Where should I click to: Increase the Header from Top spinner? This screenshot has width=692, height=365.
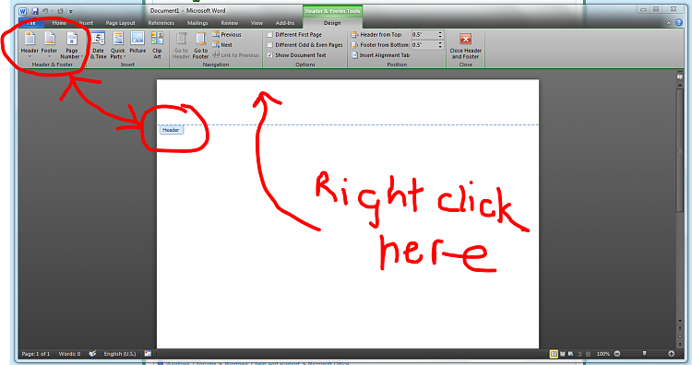tap(440, 32)
